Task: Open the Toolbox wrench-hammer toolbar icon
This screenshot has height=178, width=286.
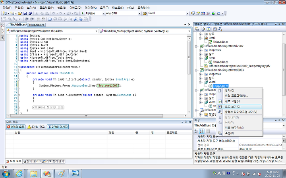Action: [x=208, y=13]
